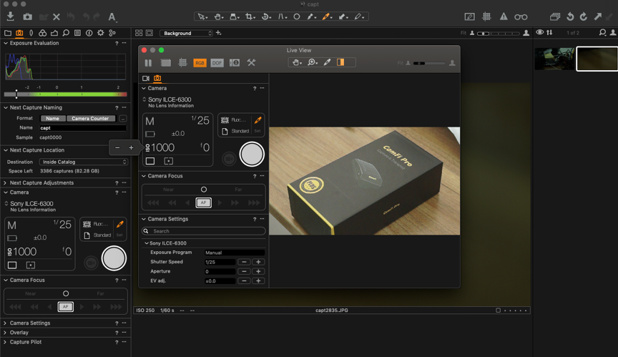618x357 pixels.
Task: Open the Destination Inside Catalog dropdown
Action: pos(84,162)
